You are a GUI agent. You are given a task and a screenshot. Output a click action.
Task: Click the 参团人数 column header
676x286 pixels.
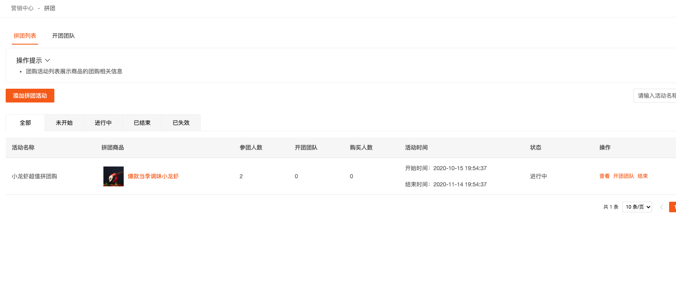(x=251, y=147)
